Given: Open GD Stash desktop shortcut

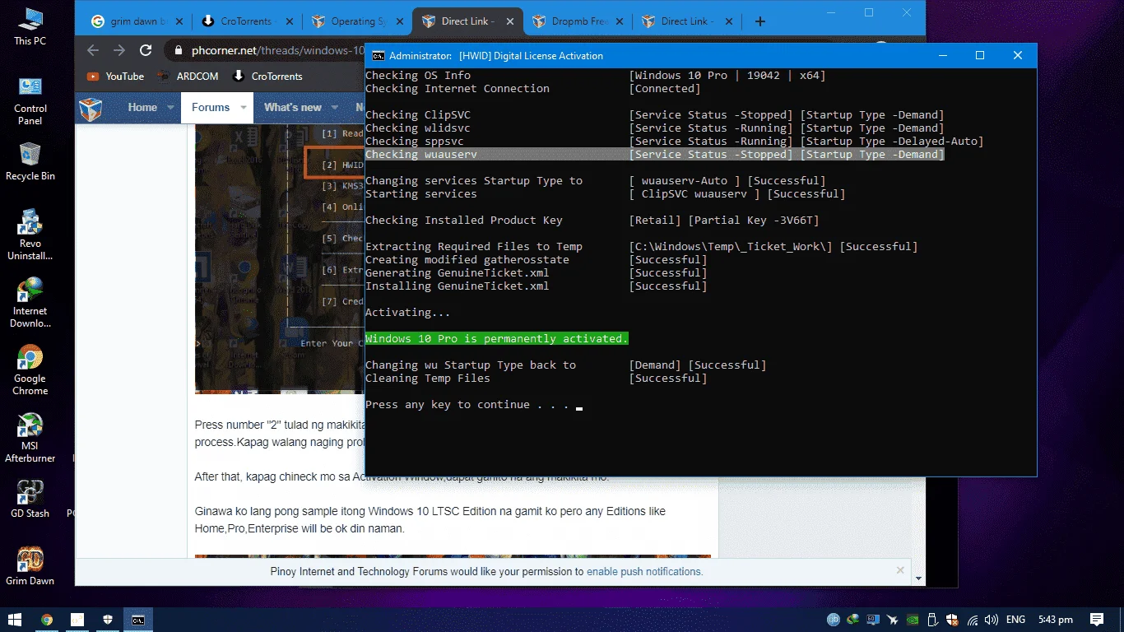Looking at the screenshot, I should pyautogui.click(x=30, y=499).
